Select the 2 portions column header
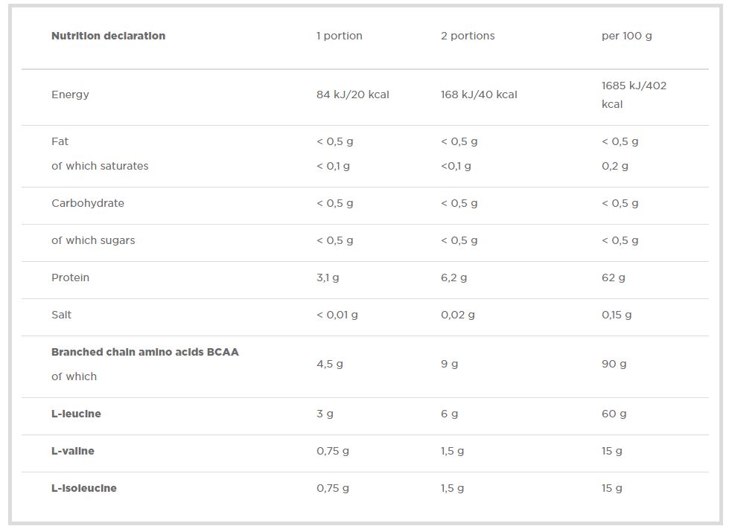The image size is (729, 526). [468, 36]
